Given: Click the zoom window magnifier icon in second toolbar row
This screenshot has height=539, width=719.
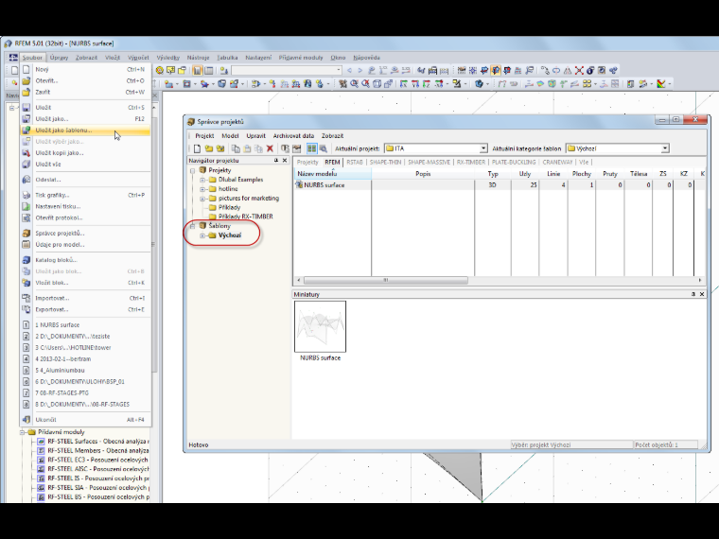Looking at the screenshot, I should (x=354, y=83).
